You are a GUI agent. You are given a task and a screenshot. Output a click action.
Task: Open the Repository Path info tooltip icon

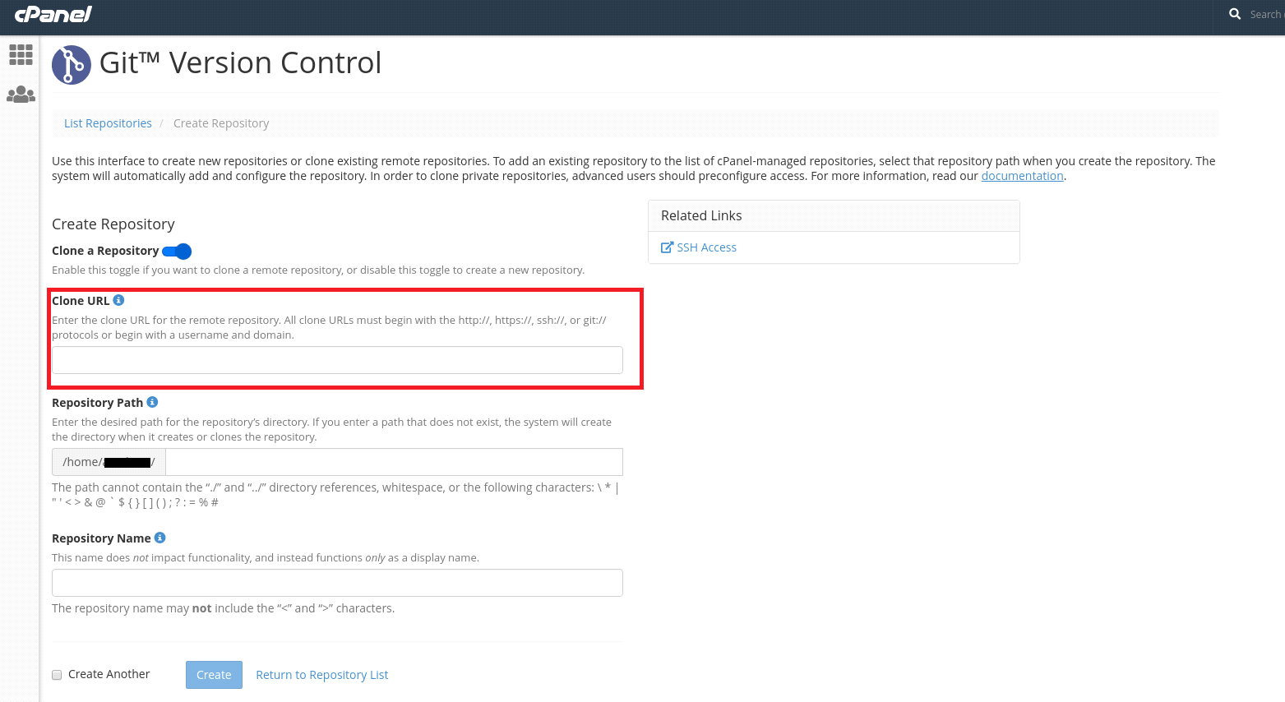(x=152, y=402)
